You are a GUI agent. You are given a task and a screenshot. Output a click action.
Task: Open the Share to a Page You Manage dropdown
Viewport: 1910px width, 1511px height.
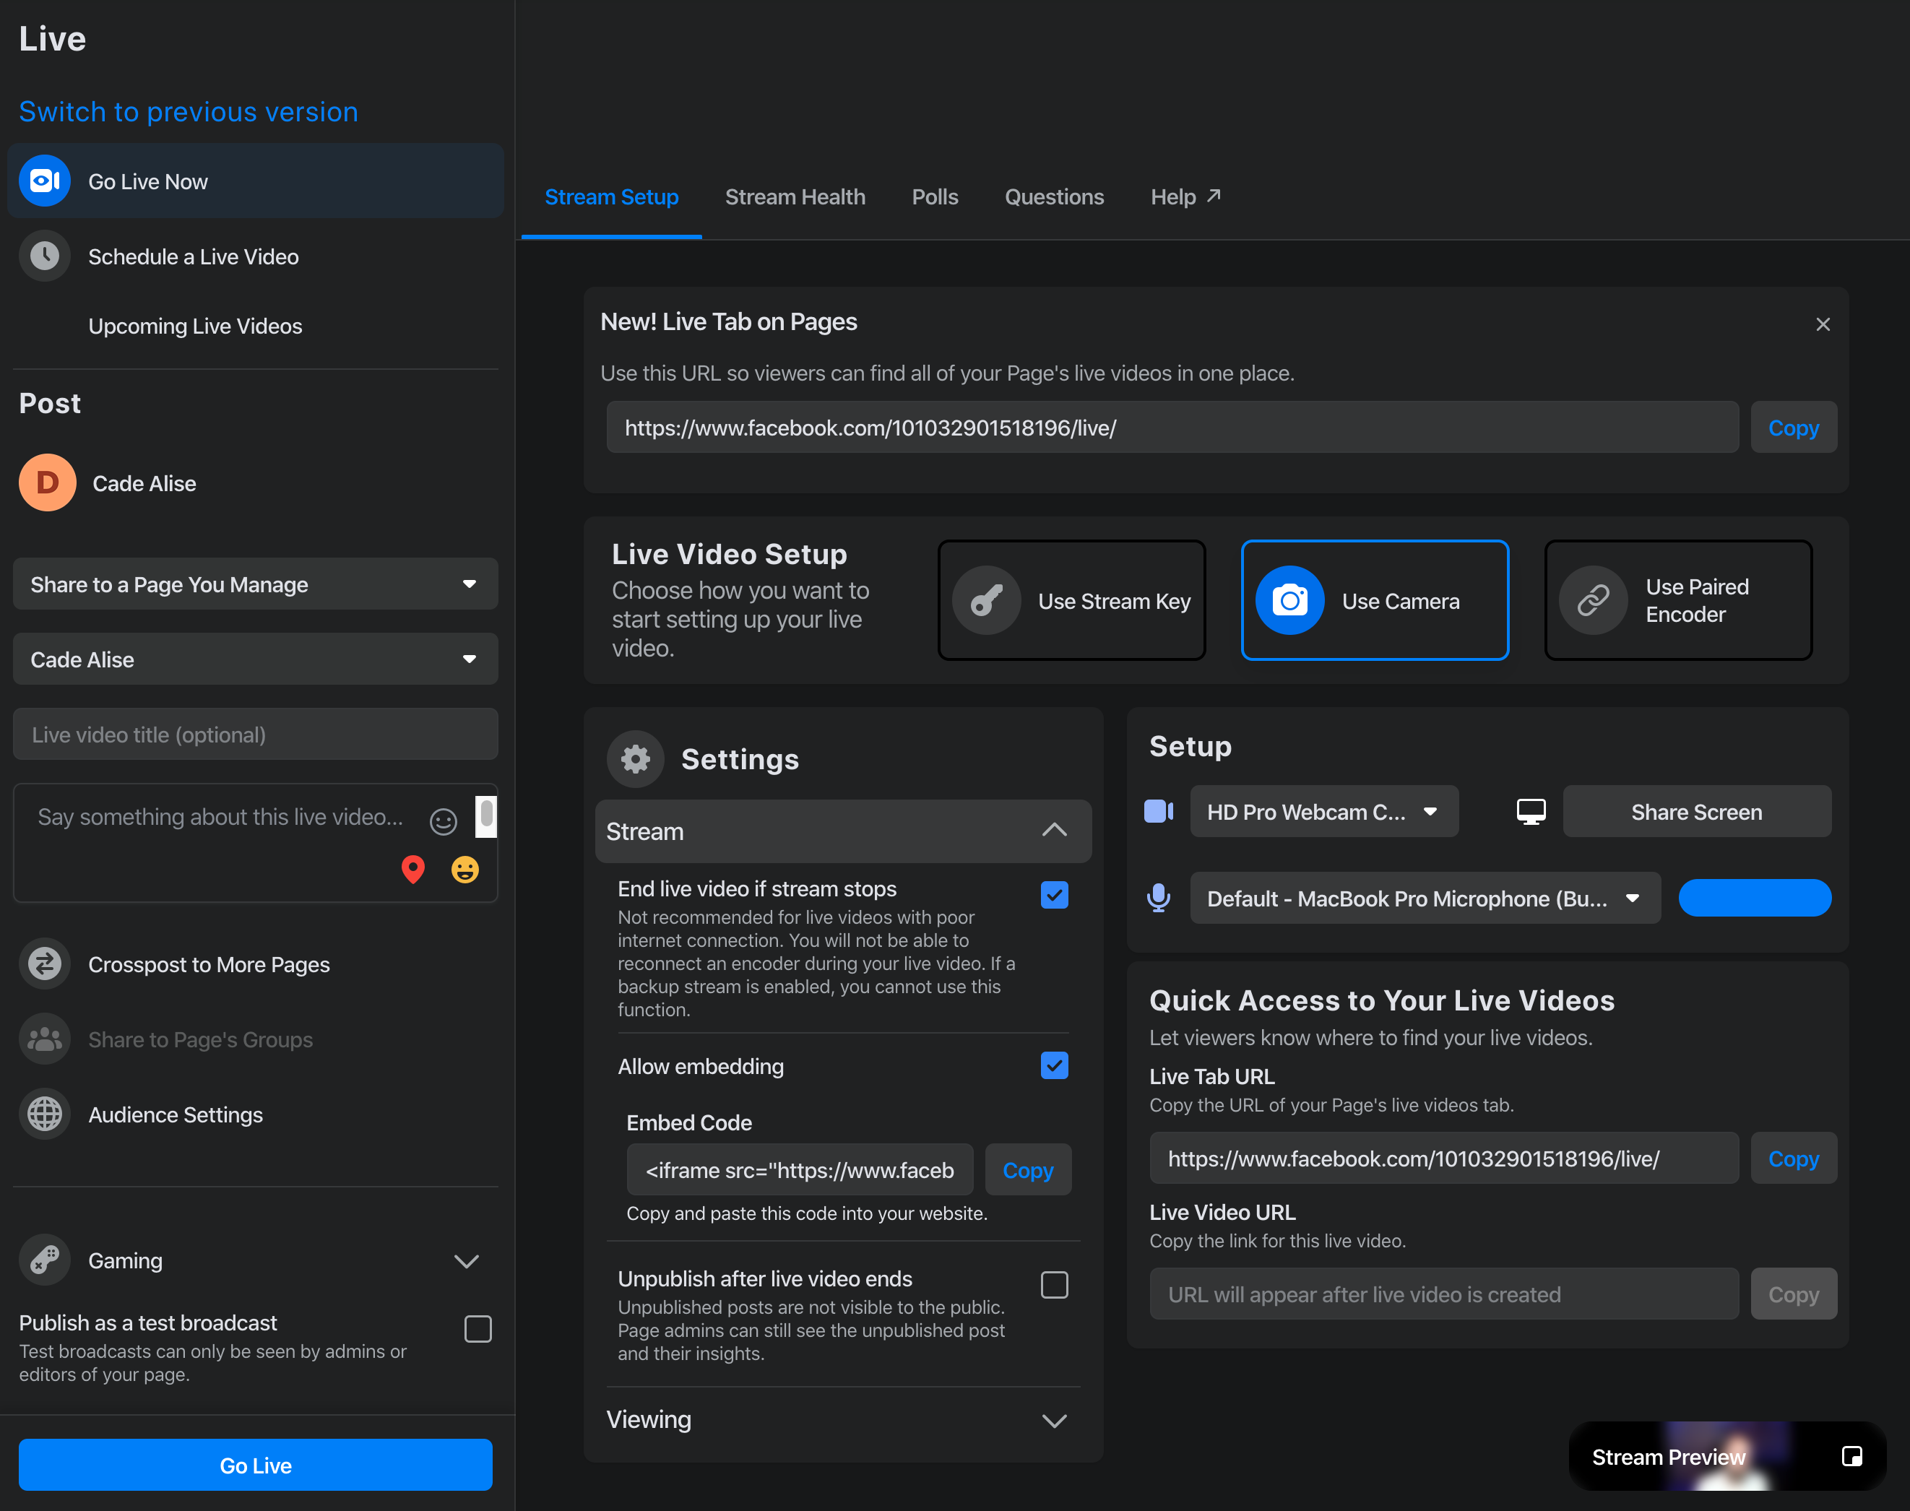256,584
